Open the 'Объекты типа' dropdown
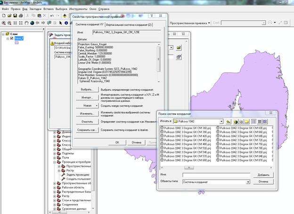The width and height of the screenshot is (294, 214). (x=248, y=181)
